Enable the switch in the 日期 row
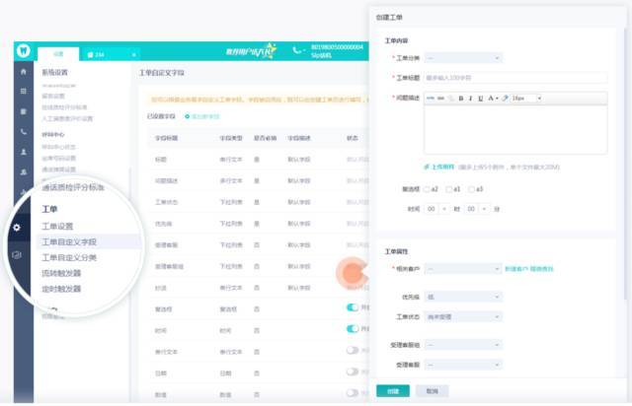 (353, 372)
